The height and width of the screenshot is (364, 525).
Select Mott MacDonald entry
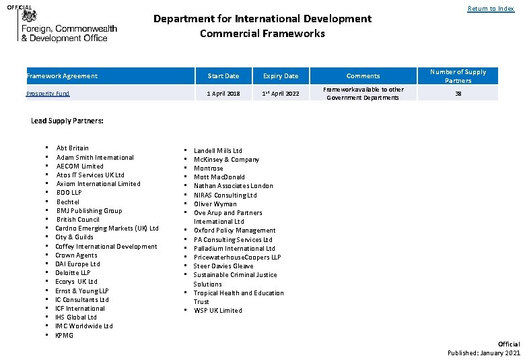click(x=219, y=177)
